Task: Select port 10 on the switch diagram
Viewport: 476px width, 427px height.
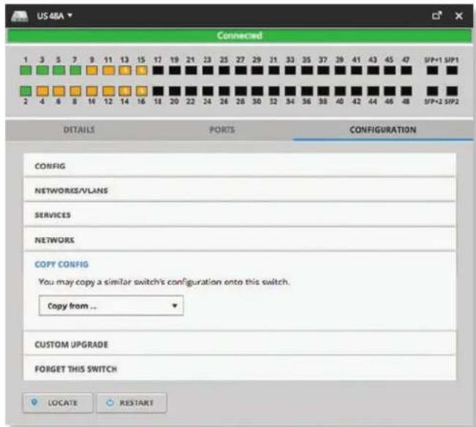Action: click(x=91, y=91)
